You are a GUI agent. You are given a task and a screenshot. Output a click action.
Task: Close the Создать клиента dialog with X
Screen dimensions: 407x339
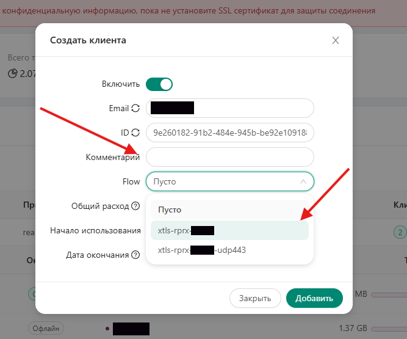point(336,40)
